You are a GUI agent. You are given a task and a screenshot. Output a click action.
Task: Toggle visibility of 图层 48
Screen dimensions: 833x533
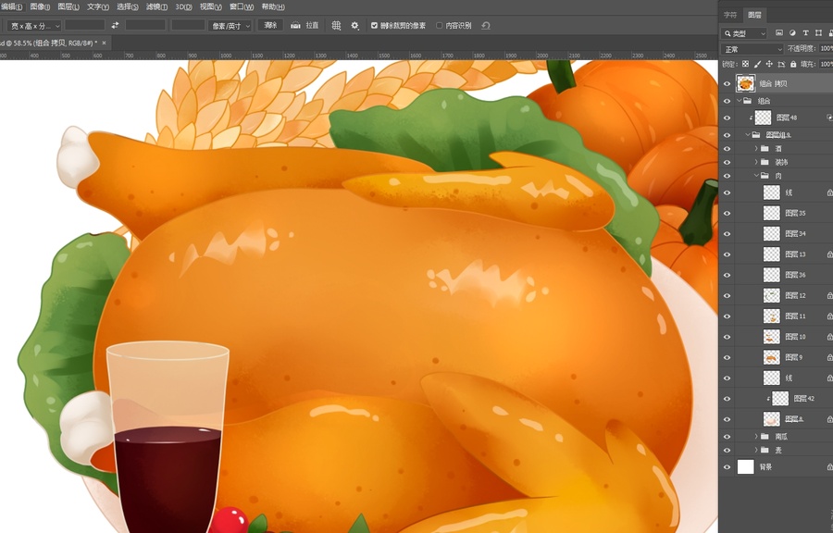pyautogui.click(x=727, y=118)
